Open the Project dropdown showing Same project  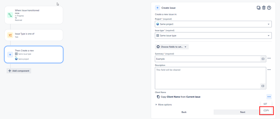(213, 24)
